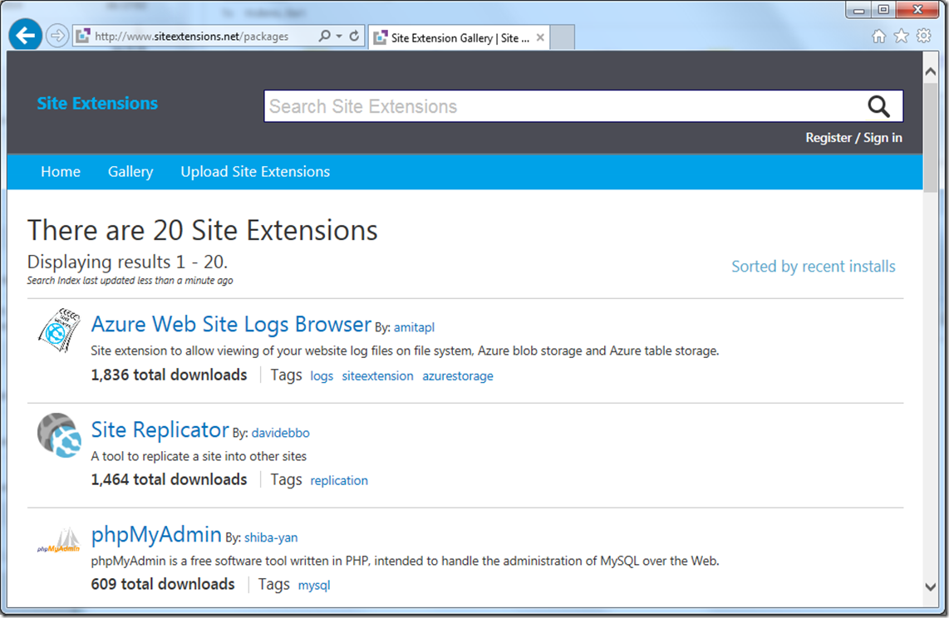Go to Home in navigation bar
The width and height of the screenshot is (949, 618).
tap(61, 172)
